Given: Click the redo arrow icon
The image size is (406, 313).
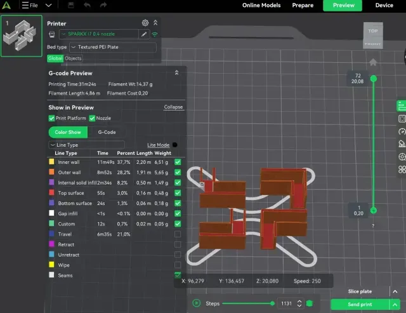Looking at the screenshot, I should tap(103, 5).
